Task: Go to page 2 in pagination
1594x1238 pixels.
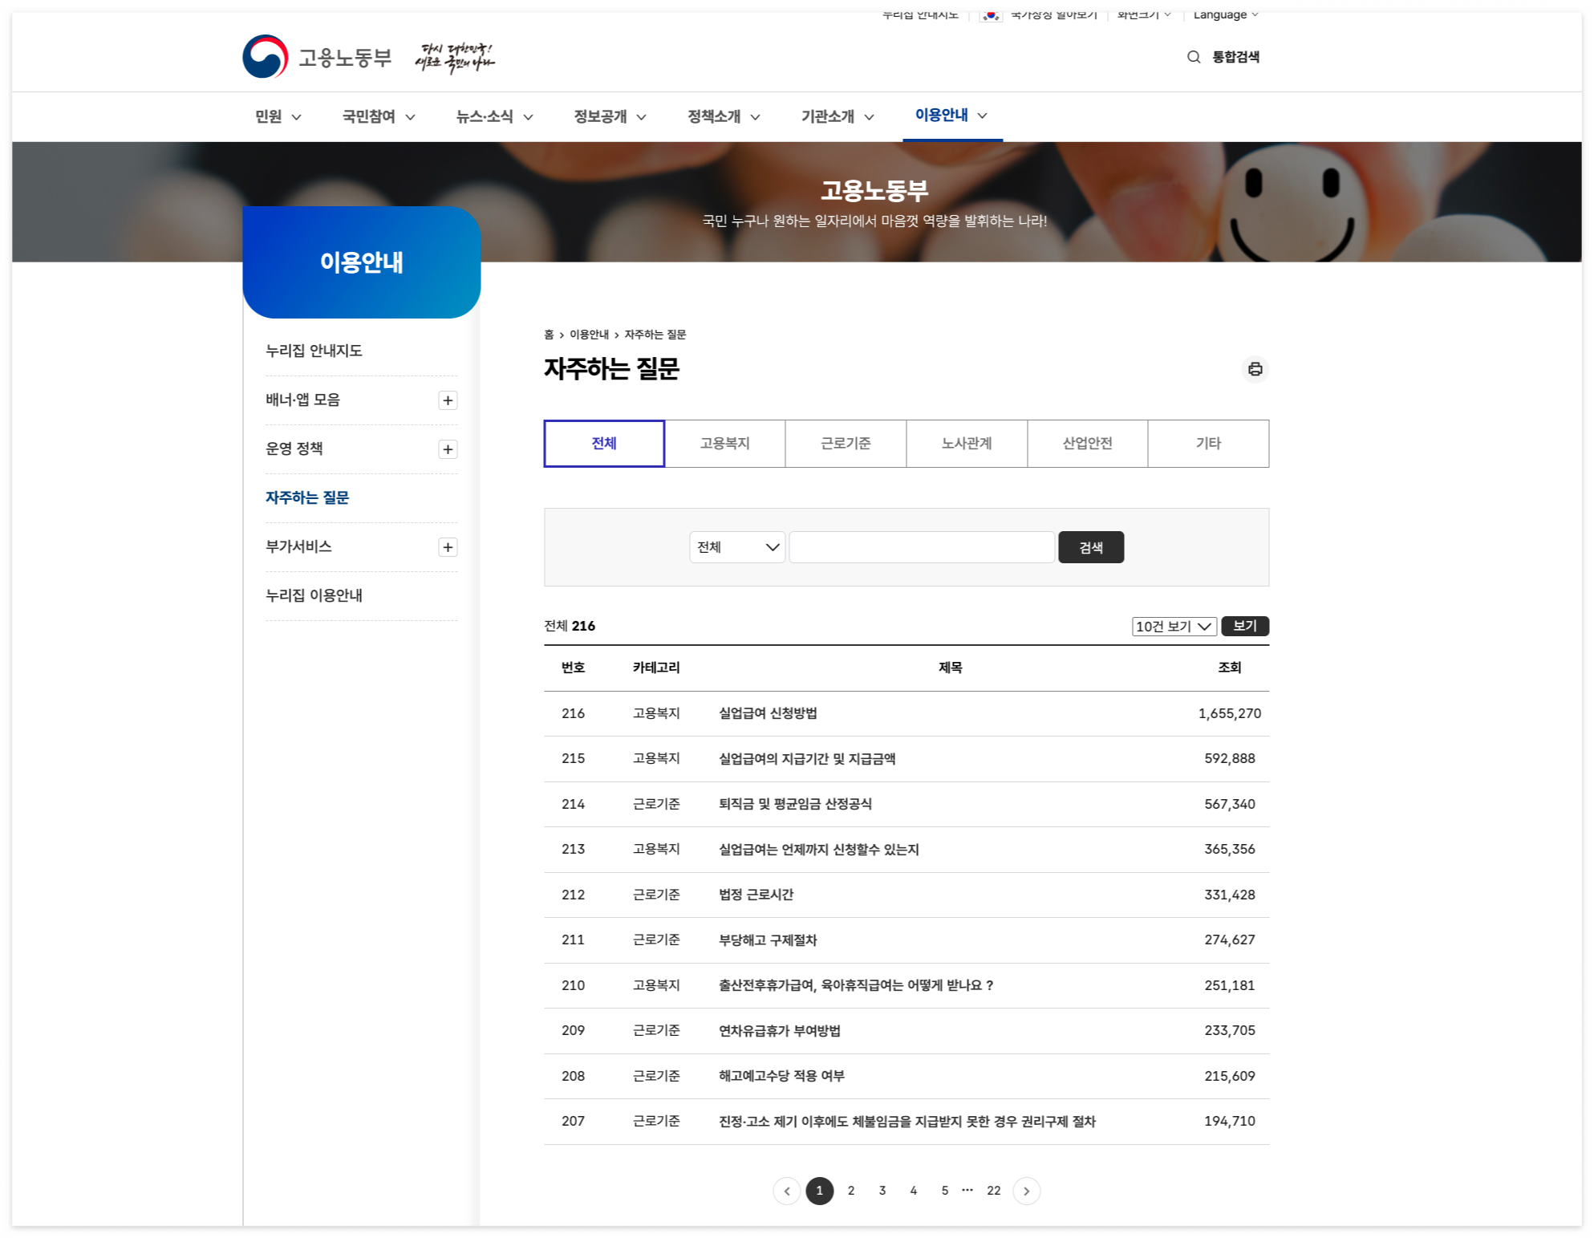Action: (850, 1191)
